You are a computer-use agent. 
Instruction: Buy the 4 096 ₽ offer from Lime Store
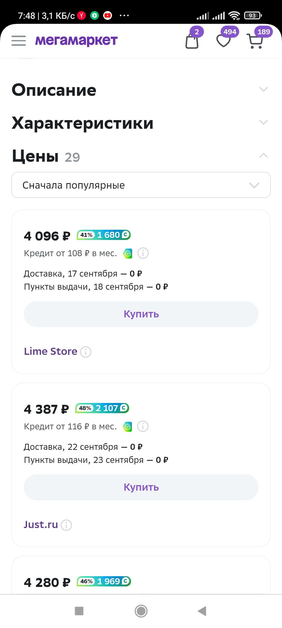pos(141,314)
